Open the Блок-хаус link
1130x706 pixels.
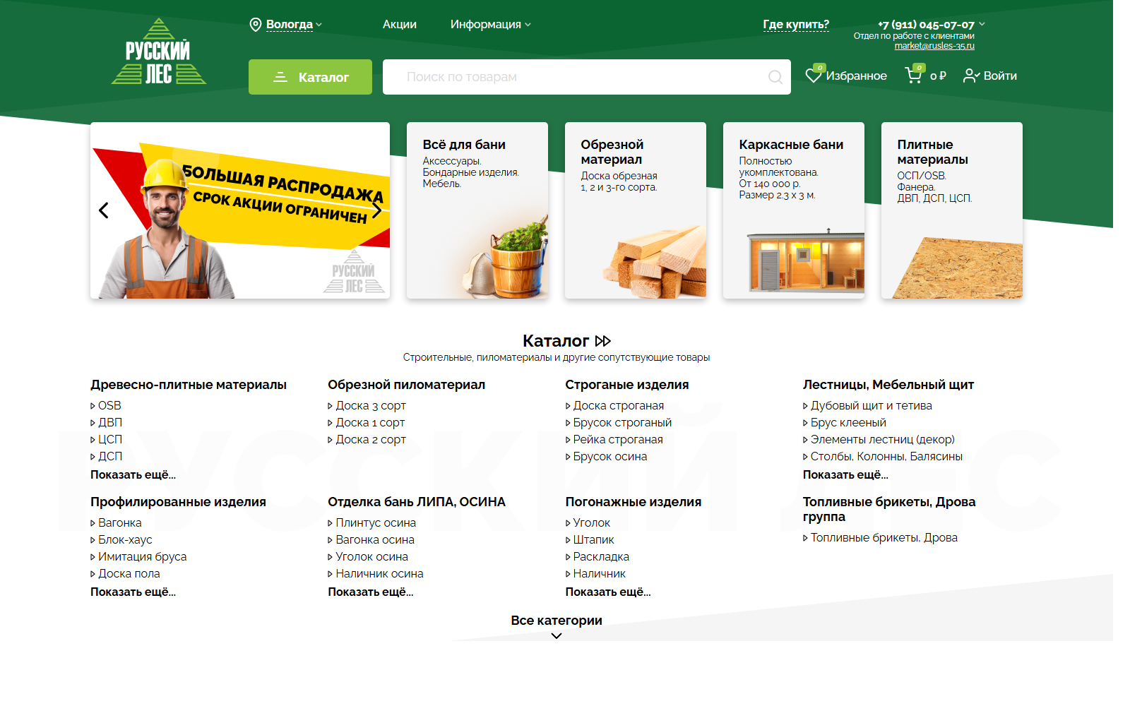pyautogui.click(x=125, y=539)
